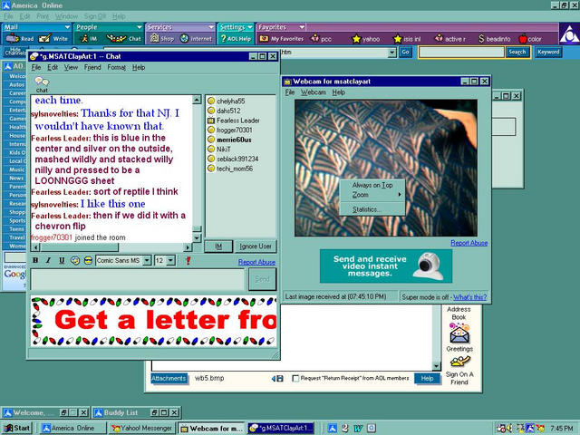
Task: Click the What's this? link
Action: coord(469,297)
